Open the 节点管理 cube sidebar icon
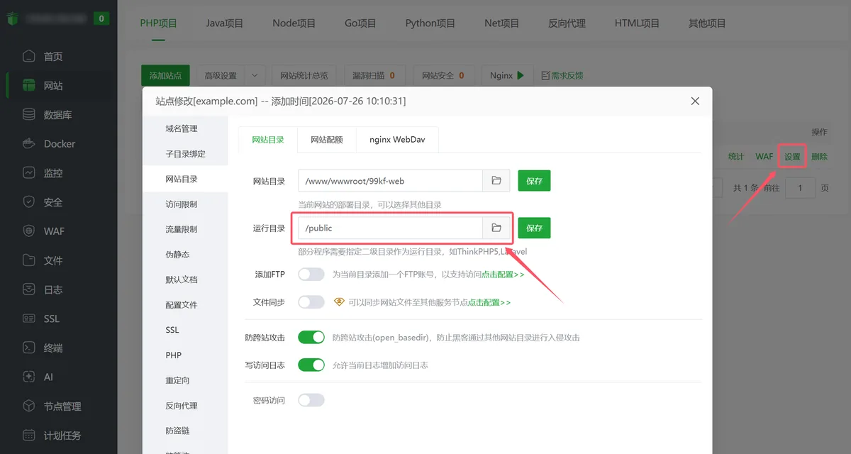The image size is (851, 454). click(x=28, y=406)
